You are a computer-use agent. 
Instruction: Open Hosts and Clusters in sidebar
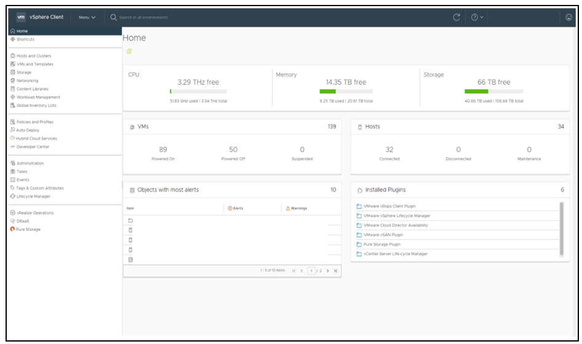(x=34, y=56)
